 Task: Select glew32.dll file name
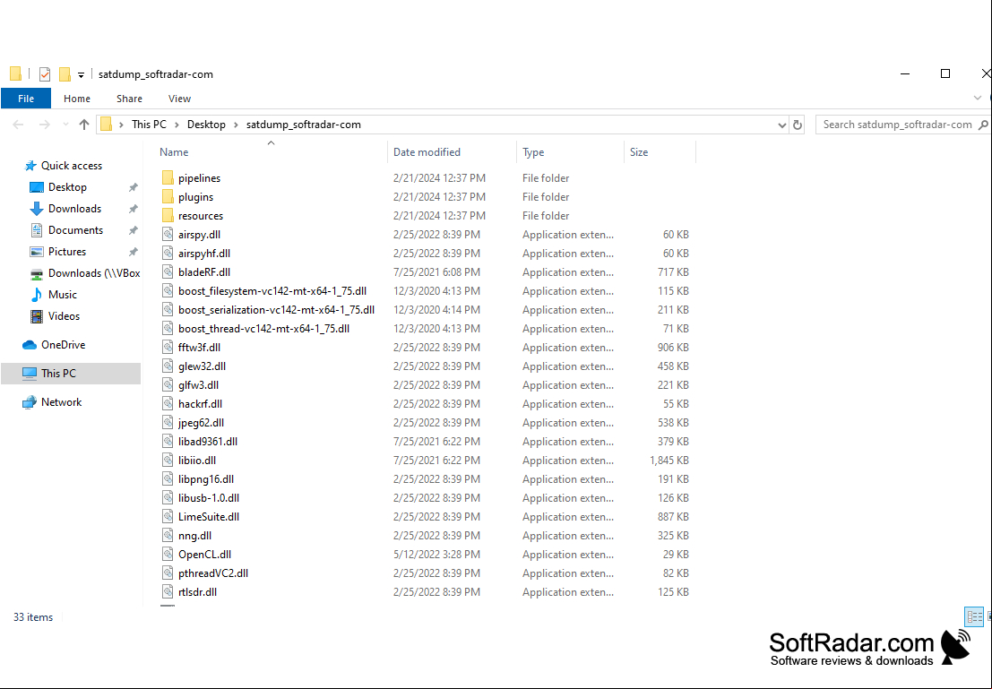pyautogui.click(x=202, y=366)
